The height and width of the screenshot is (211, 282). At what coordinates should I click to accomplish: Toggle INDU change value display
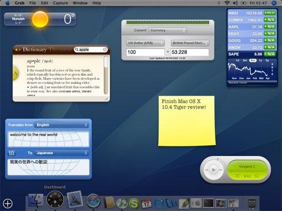tap(270, 13)
